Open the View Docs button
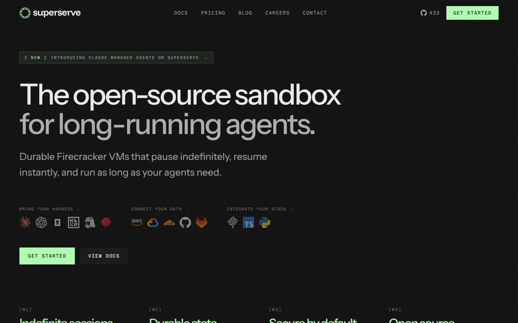This screenshot has width=518, height=323. pos(104,256)
